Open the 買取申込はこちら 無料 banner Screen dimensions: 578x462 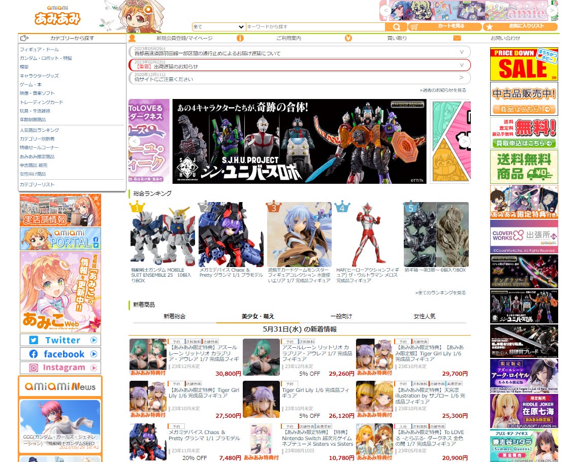(x=524, y=133)
